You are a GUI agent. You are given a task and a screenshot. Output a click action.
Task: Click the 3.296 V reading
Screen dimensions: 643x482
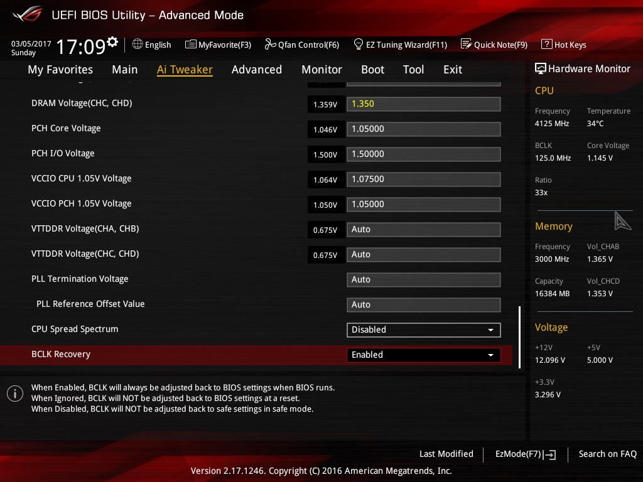click(548, 394)
